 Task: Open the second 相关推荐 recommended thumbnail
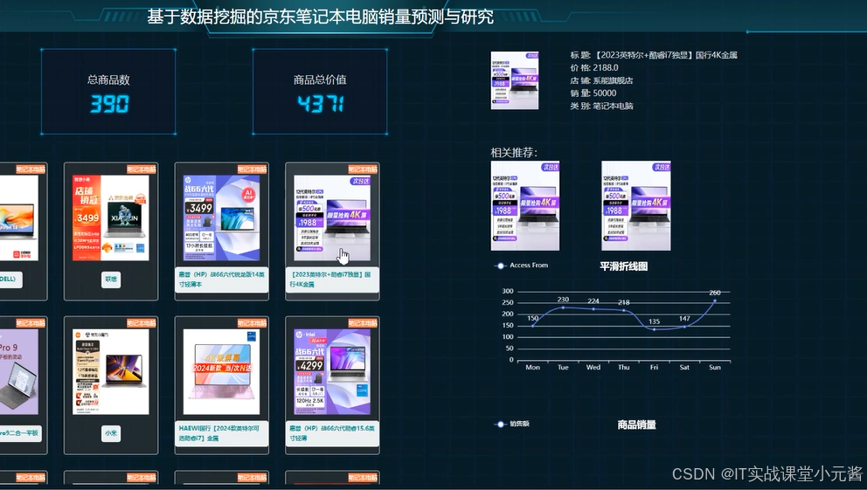point(636,205)
